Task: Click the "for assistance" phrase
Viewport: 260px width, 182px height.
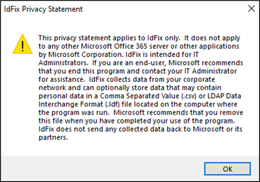Action: [58, 79]
